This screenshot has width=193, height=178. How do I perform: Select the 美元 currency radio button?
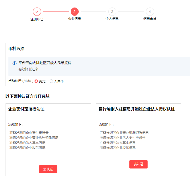[x=36, y=81]
